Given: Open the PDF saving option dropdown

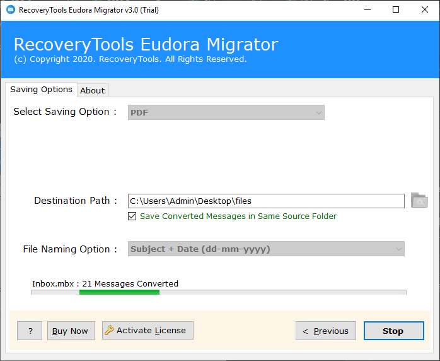Looking at the screenshot, I should tap(226, 112).
